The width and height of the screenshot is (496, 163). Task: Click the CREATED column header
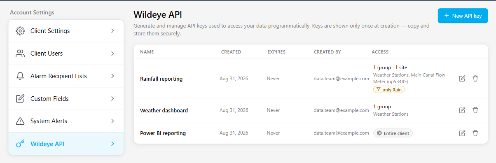click(231, 52)
